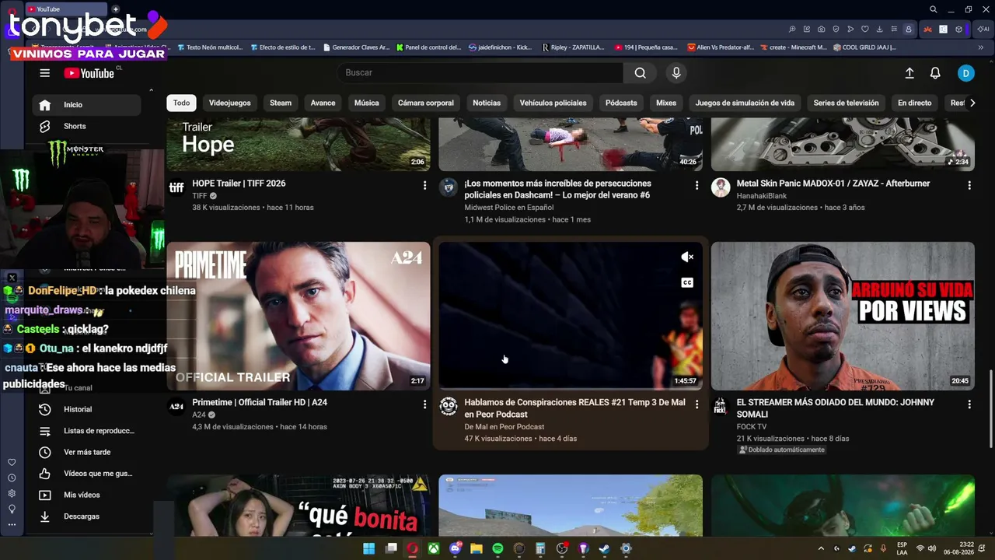Open Midwest Police en Español channel link
The image size is (995, 560).
pyautogui.click(x=509, y=208)
